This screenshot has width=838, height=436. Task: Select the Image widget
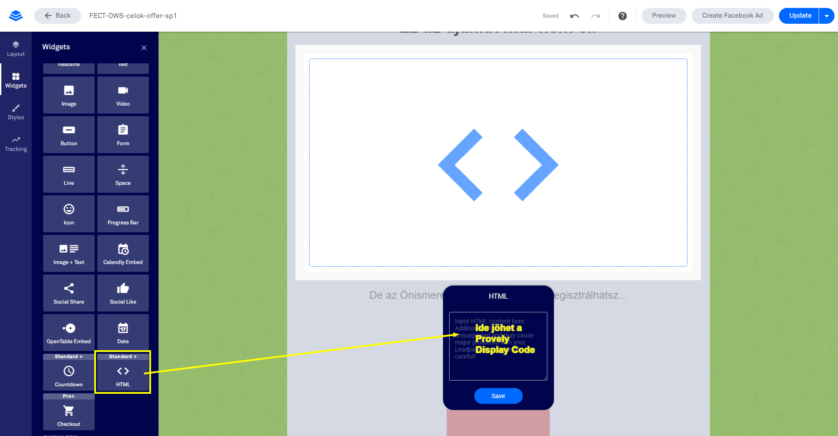pyautogui.click(x=69, y=95)
